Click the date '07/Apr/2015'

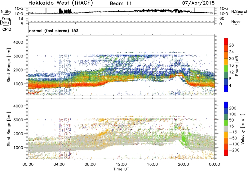[198, 3]
